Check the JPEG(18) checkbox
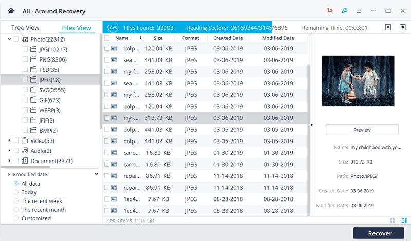 pyautogui.click(x=25, y=79)
